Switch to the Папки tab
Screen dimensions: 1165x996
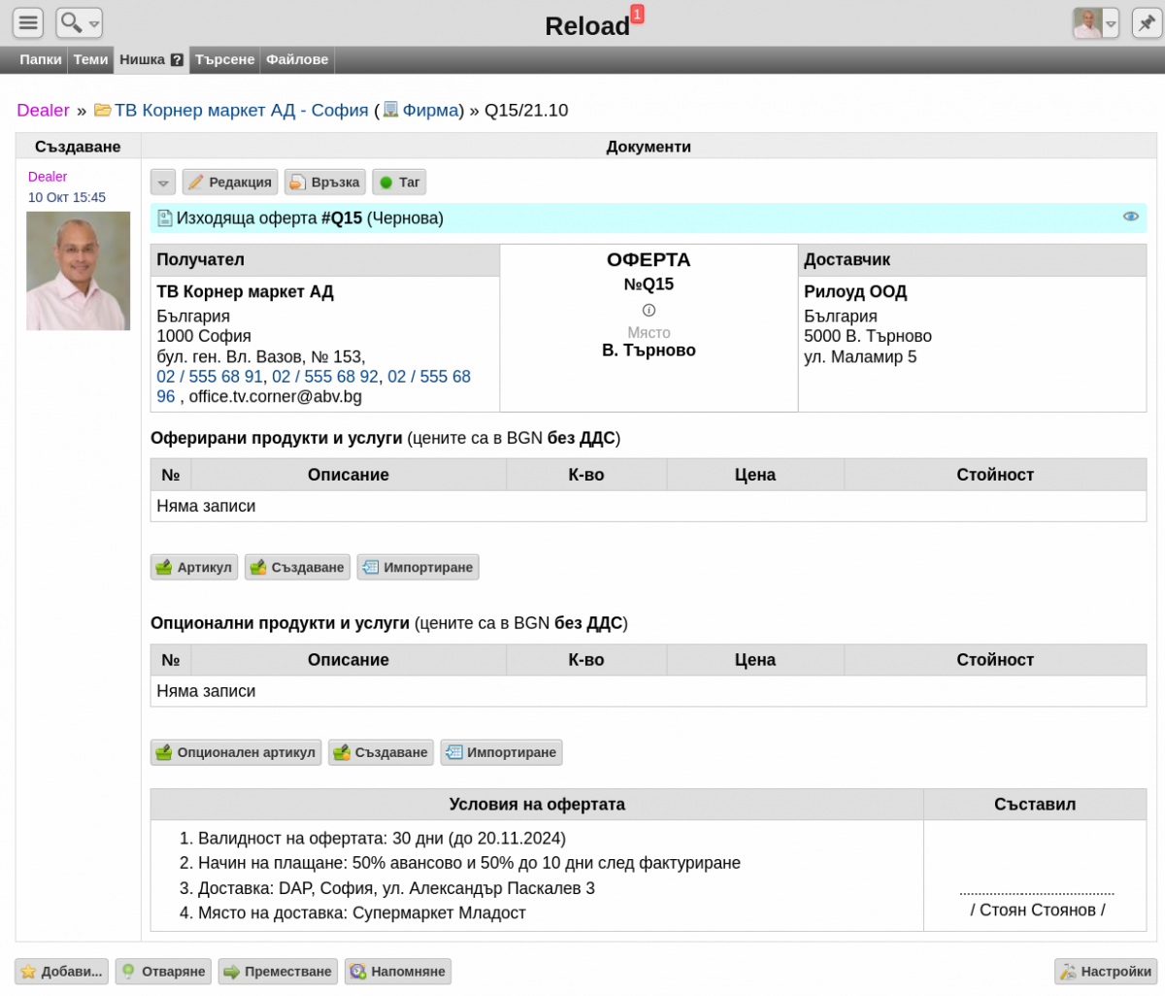[x=41, y=59]
